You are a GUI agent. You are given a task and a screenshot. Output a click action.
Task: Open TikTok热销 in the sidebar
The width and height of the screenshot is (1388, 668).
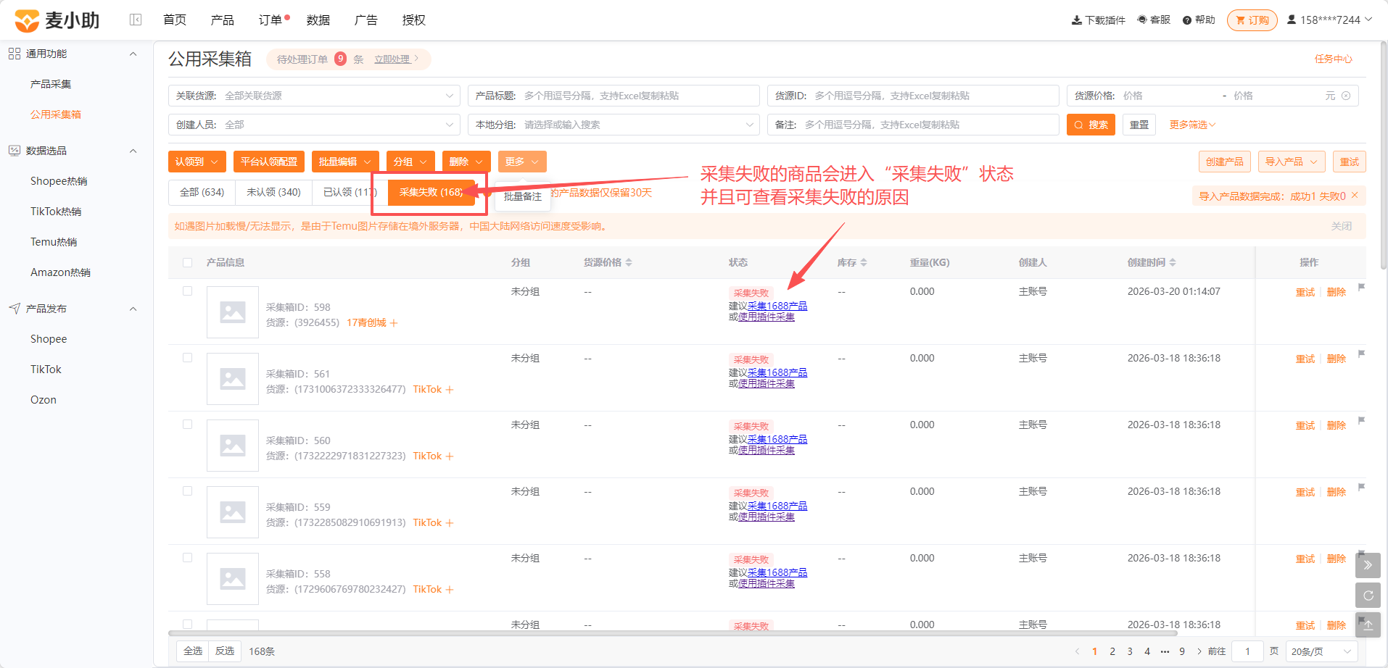pos(56,212)
